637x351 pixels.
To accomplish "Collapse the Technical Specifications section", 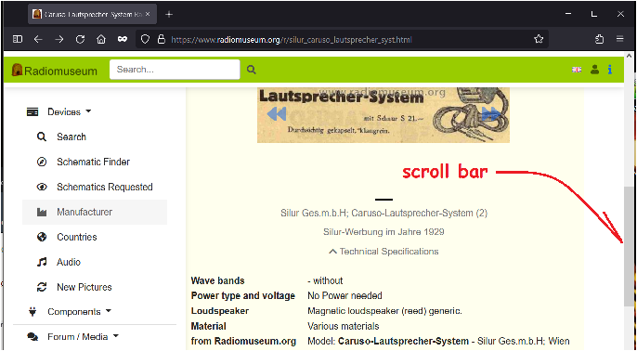I will (x=383, y=252).
